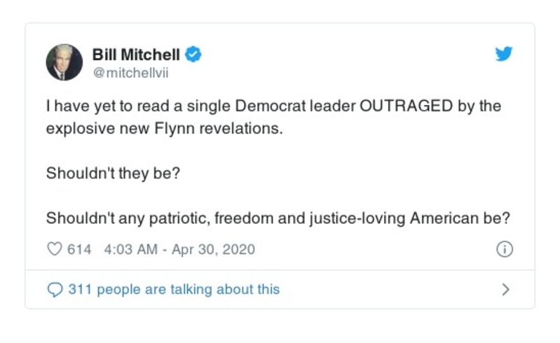Click the Twitter bird logo
The height and width of the screenshot is (343, 560).
[x=504, y=55]
